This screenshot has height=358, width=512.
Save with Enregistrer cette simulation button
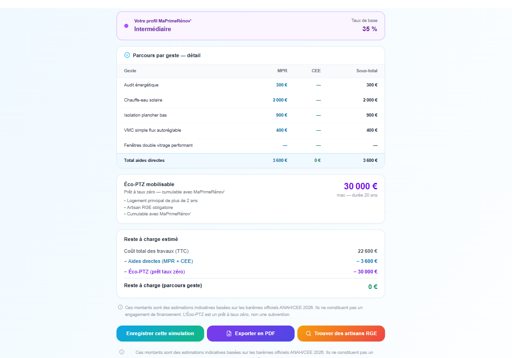[x=160, y=333]
